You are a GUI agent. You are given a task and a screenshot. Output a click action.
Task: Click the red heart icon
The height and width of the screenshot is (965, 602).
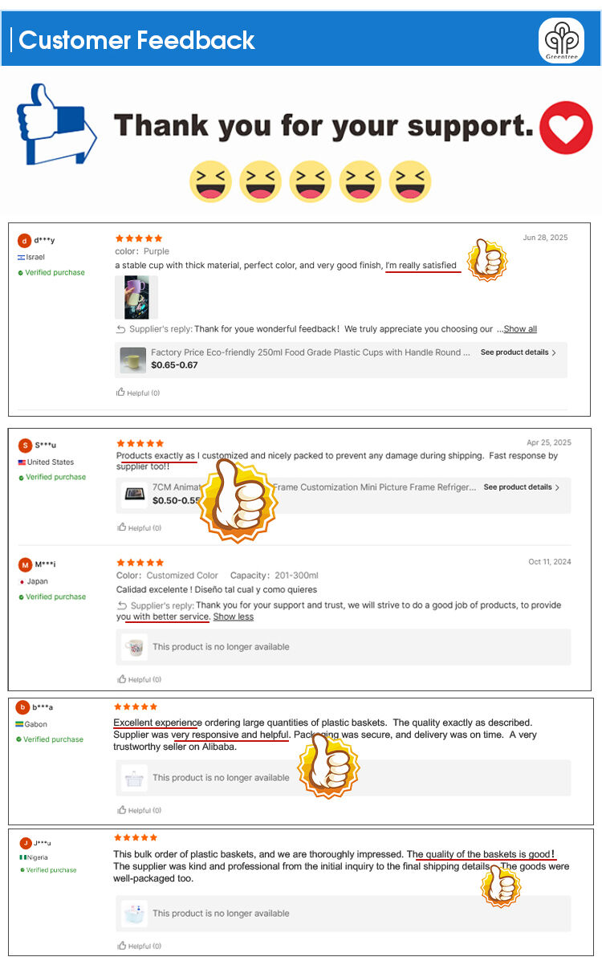566,128
